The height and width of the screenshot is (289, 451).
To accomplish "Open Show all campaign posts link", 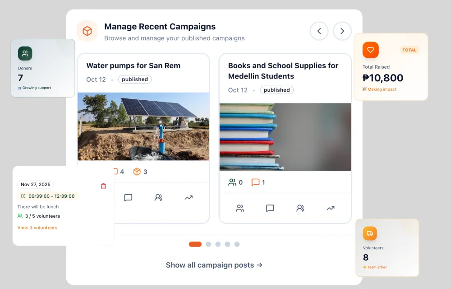I will point(214,265).
